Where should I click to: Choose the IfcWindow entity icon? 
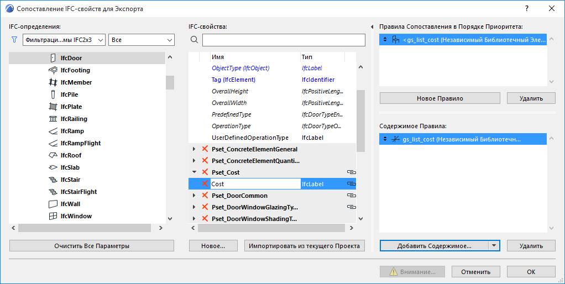pos(53,216)
